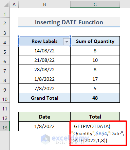Select quantity 8 next to 28/08/22
The width and height of the screenshot is (130, 150).
click(x=95, y=70)
